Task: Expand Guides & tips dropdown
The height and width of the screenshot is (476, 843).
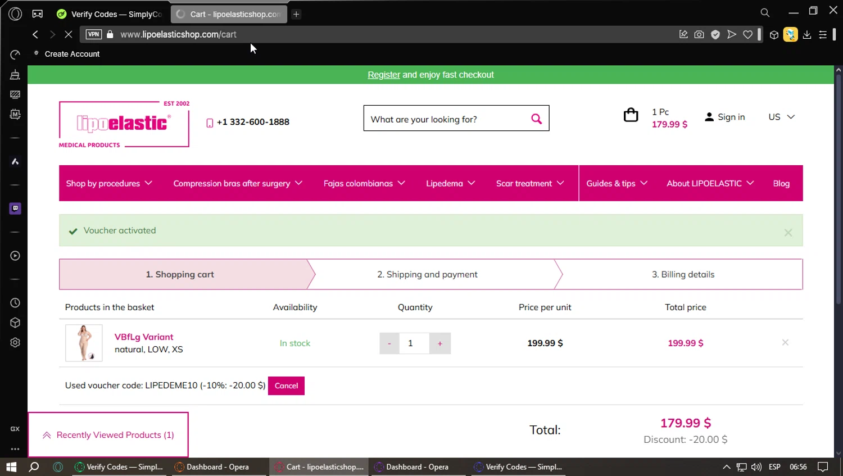Action: click(x=617, y=183)
